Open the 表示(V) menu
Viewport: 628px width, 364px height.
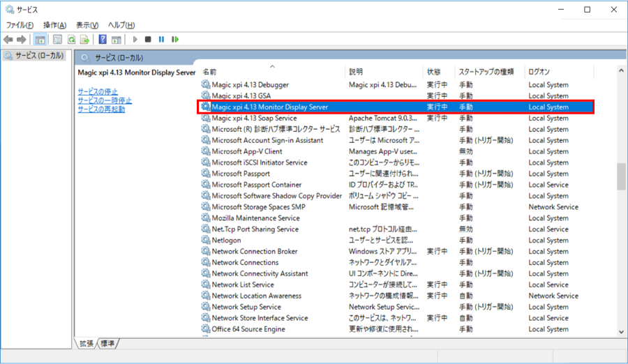coord(87,25)
